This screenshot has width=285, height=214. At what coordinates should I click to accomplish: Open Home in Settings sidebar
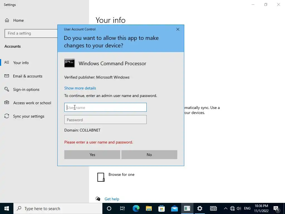coord(18,20)
